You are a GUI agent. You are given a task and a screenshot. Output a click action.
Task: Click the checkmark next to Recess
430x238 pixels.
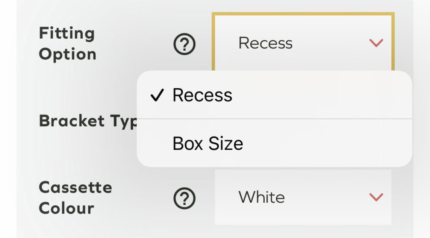[x=156, y=96]
